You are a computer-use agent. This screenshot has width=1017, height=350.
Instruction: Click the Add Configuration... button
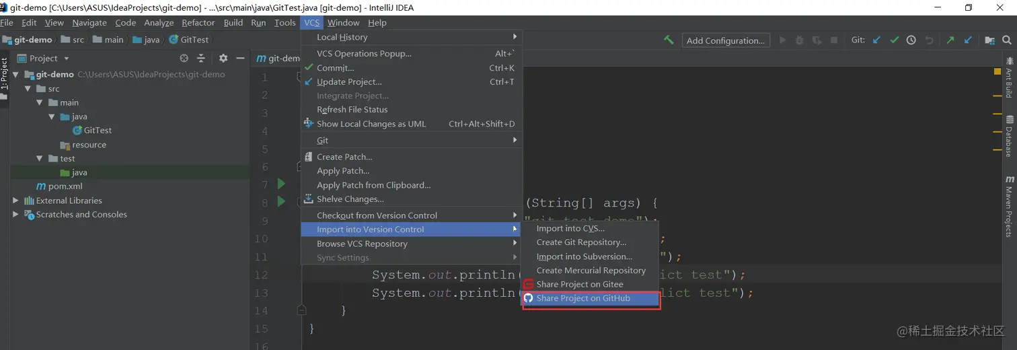(x=726, y=40)
